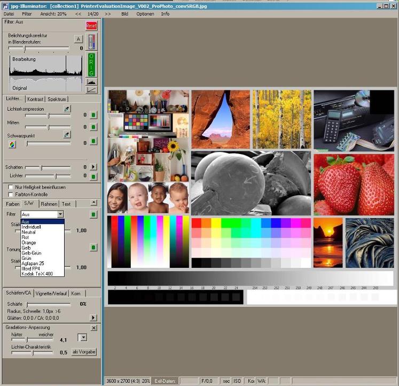399x386 pixels.
Task: Click the Schwarzpunkt eyedropper icon
Action: (67, 135)
